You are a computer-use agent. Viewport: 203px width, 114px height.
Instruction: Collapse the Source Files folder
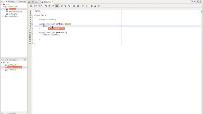(3, 6)
